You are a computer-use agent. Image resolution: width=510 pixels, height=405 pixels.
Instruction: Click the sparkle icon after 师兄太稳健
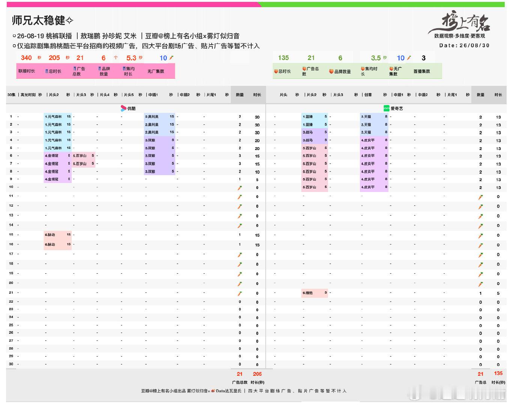pyautogui.click(x=69, y=21)
